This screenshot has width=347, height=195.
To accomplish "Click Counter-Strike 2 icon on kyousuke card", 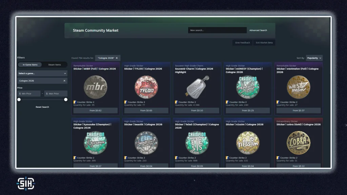I will (x=75, y=158).
